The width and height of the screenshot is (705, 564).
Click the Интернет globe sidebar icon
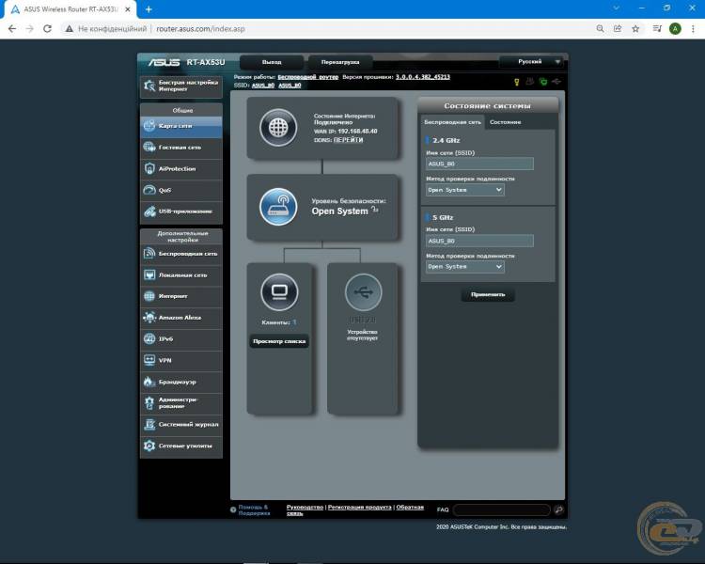pyautogui.click(x=149, y=296)
